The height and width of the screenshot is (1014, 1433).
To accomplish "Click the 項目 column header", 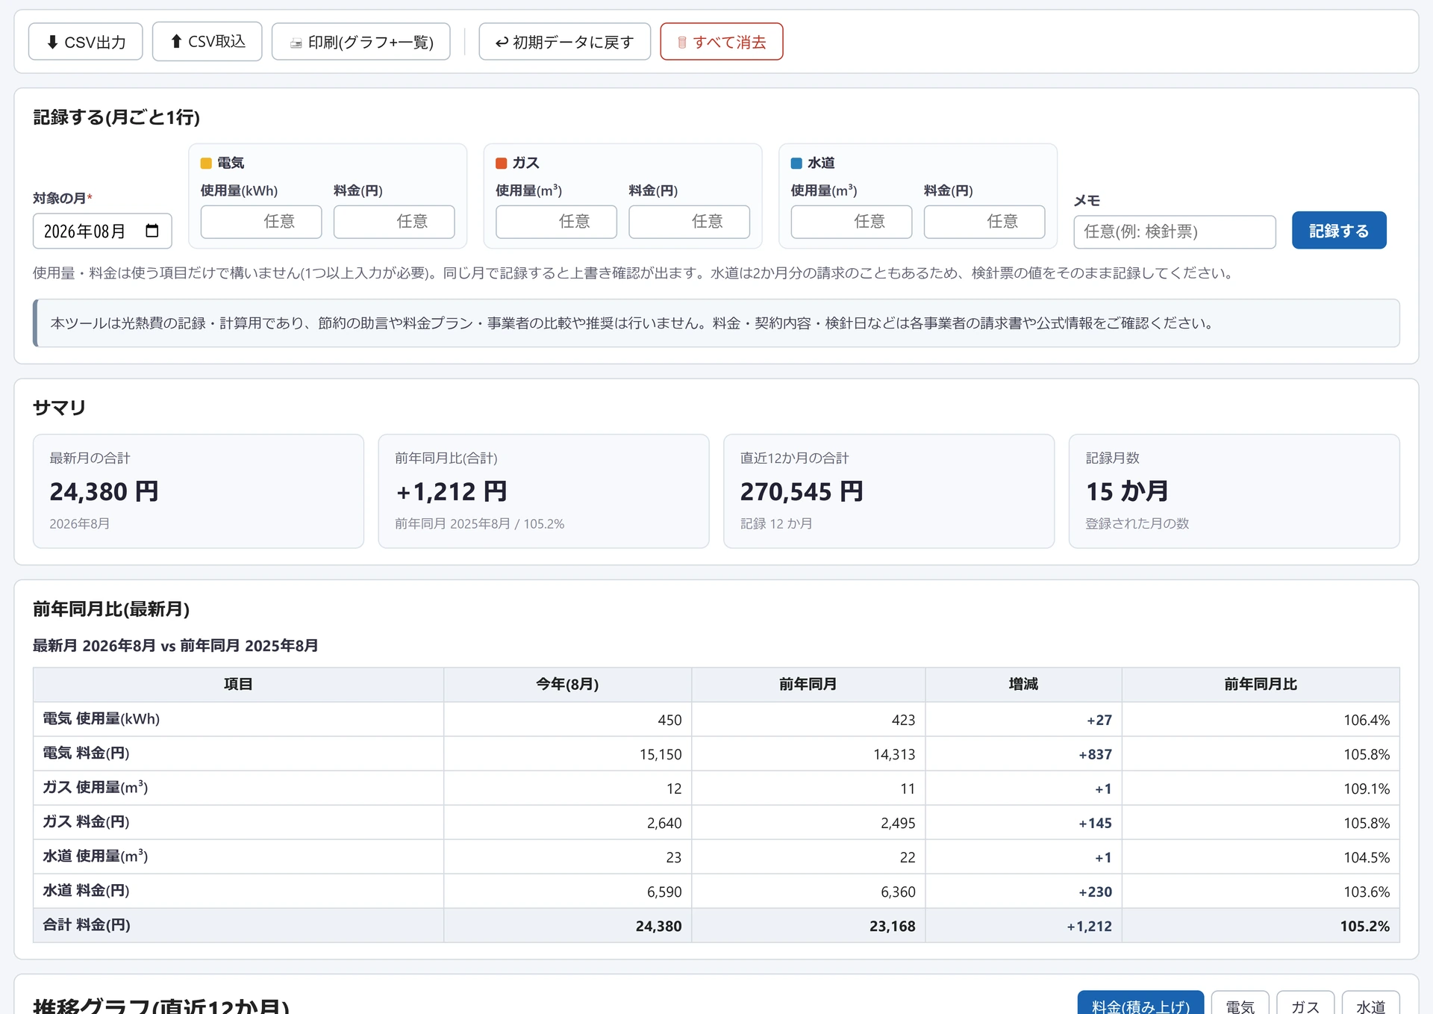I will pos(238,685).
